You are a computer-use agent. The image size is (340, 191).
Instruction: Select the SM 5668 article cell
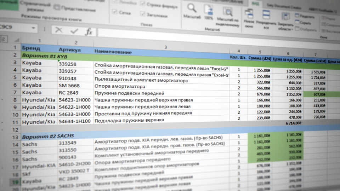point(75,86)
